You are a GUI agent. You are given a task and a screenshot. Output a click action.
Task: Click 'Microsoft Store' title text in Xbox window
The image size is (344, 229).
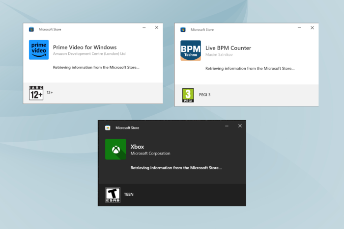click(127, 128)
